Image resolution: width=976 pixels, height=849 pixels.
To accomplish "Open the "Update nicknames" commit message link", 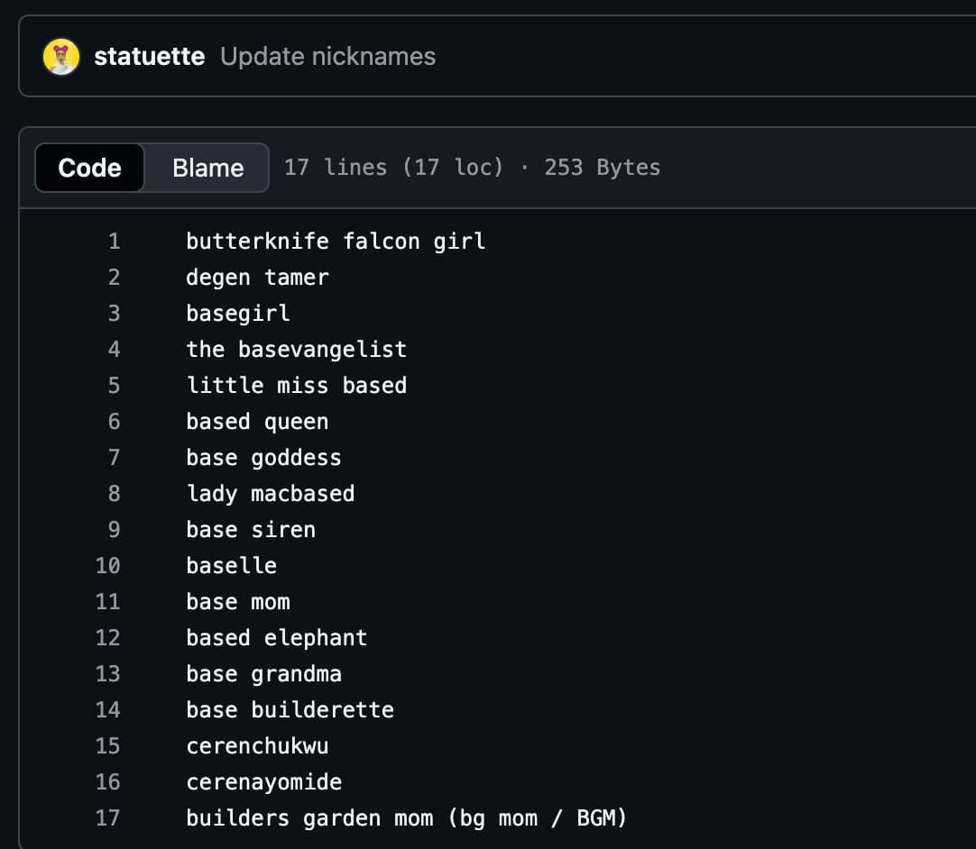I will coord(326,56).
